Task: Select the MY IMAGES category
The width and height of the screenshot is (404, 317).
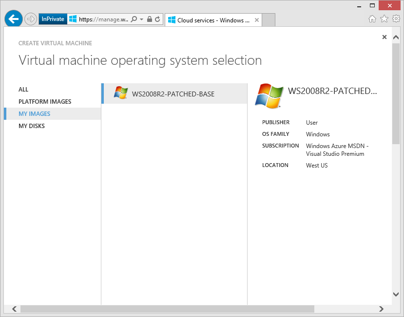Action: [34, 114]
